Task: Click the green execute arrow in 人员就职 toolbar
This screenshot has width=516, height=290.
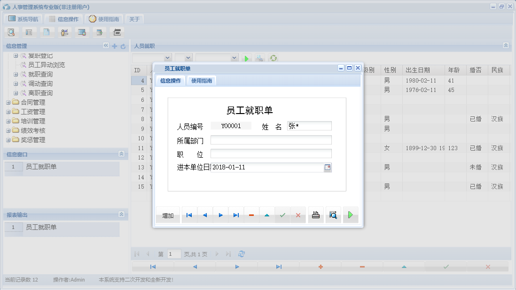Action: coord(247,58)
